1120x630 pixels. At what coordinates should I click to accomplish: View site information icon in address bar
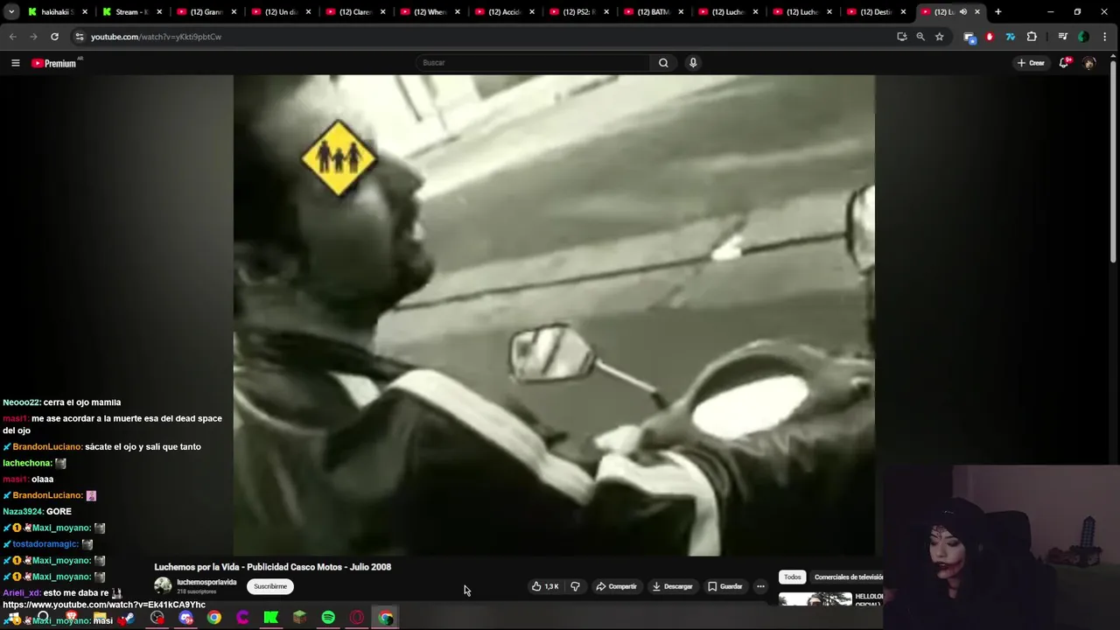click(x=80, y=37)
